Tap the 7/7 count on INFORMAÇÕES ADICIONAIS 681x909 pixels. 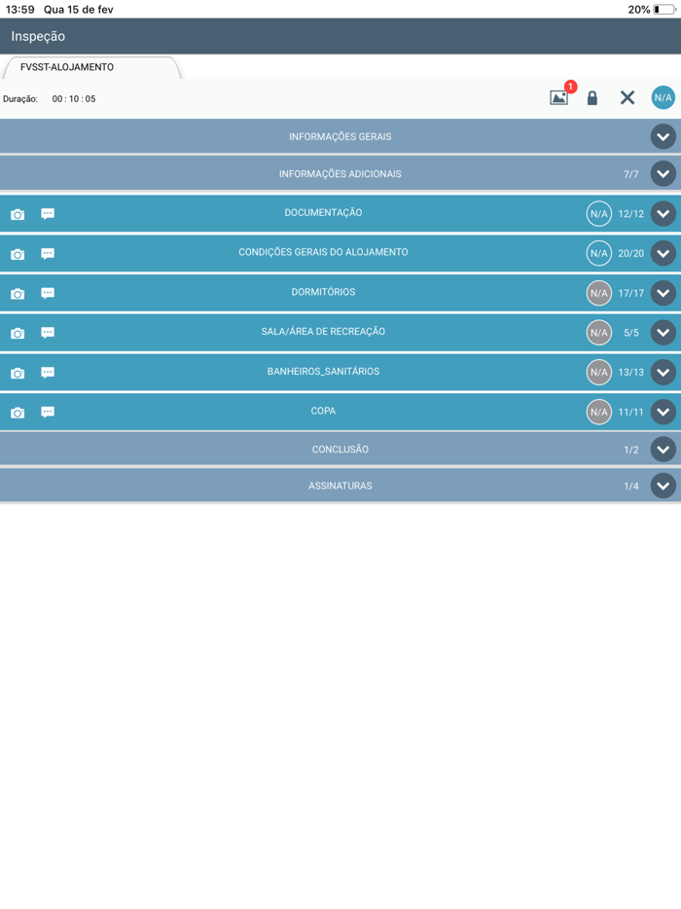coord(631,174)
